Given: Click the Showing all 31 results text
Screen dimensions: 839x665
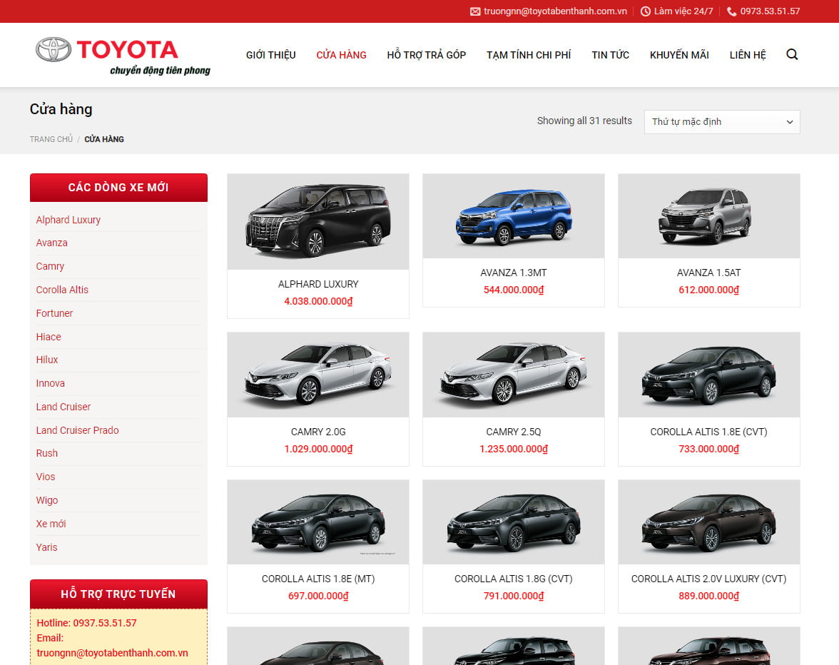Looking at the screenshot, I should tap(584, 121).
